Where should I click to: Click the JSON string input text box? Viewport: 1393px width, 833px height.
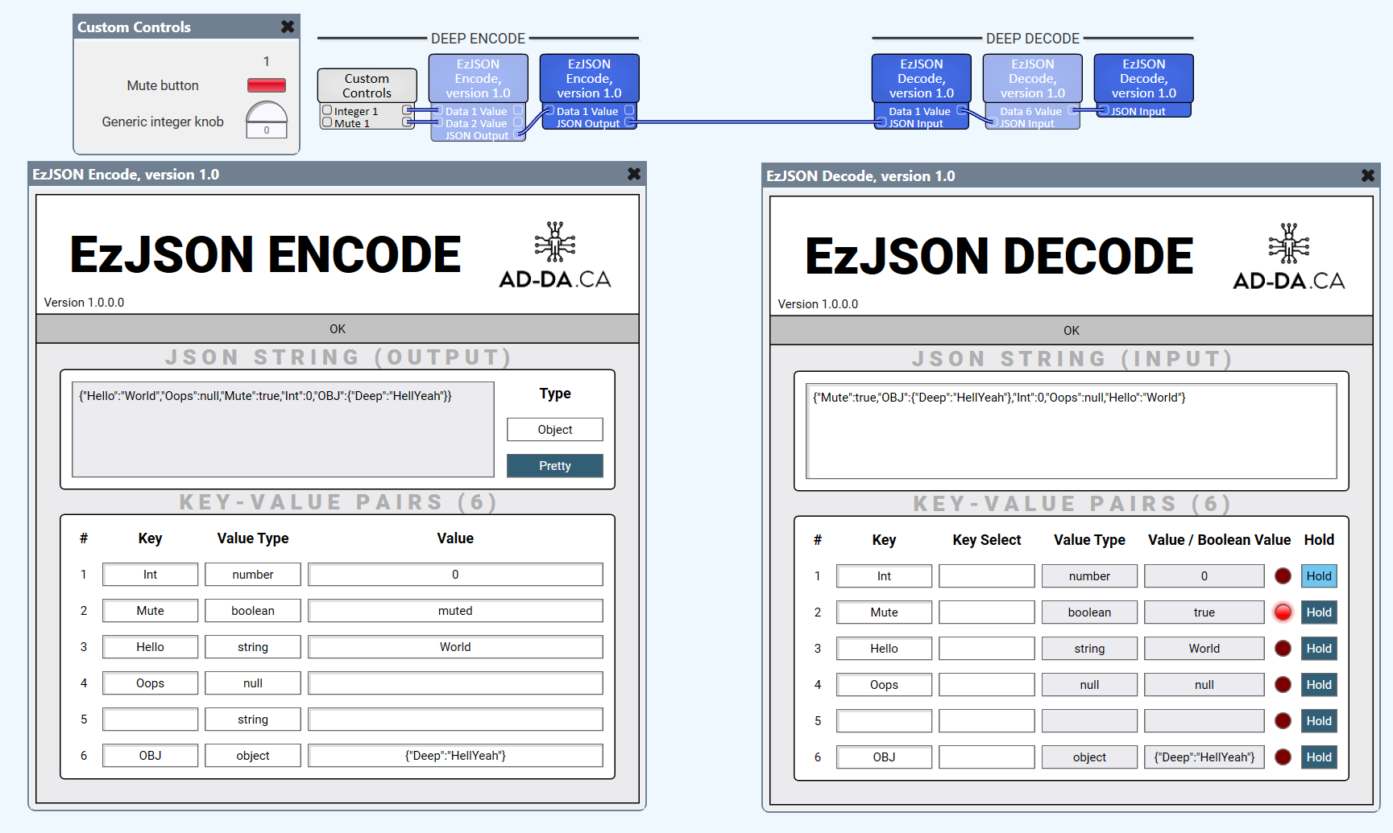[x=1071, y=431]
